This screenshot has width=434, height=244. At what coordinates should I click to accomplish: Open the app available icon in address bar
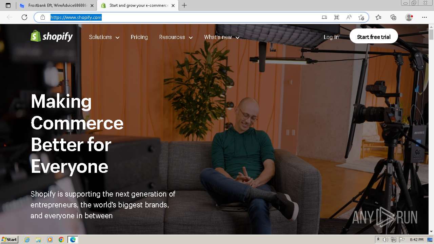[x=324, y=17]
